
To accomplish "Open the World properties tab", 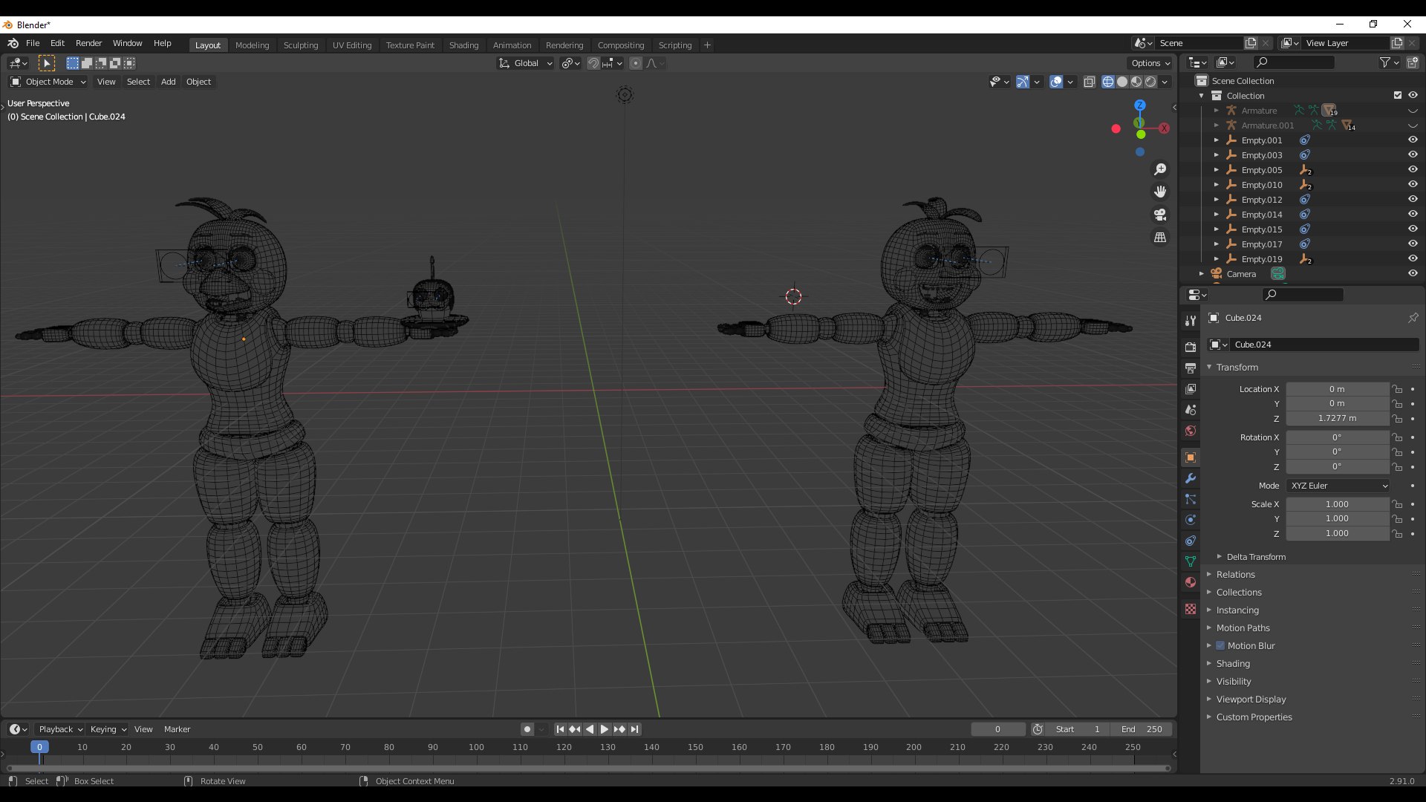I will coord(1191,431).
